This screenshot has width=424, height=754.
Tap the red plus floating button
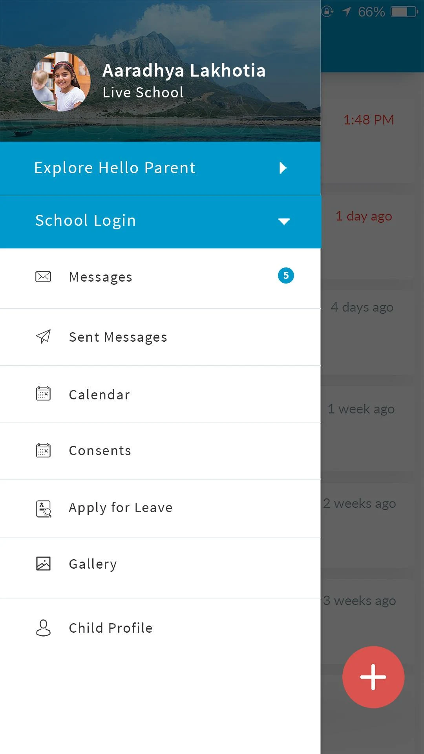point(373,677)
